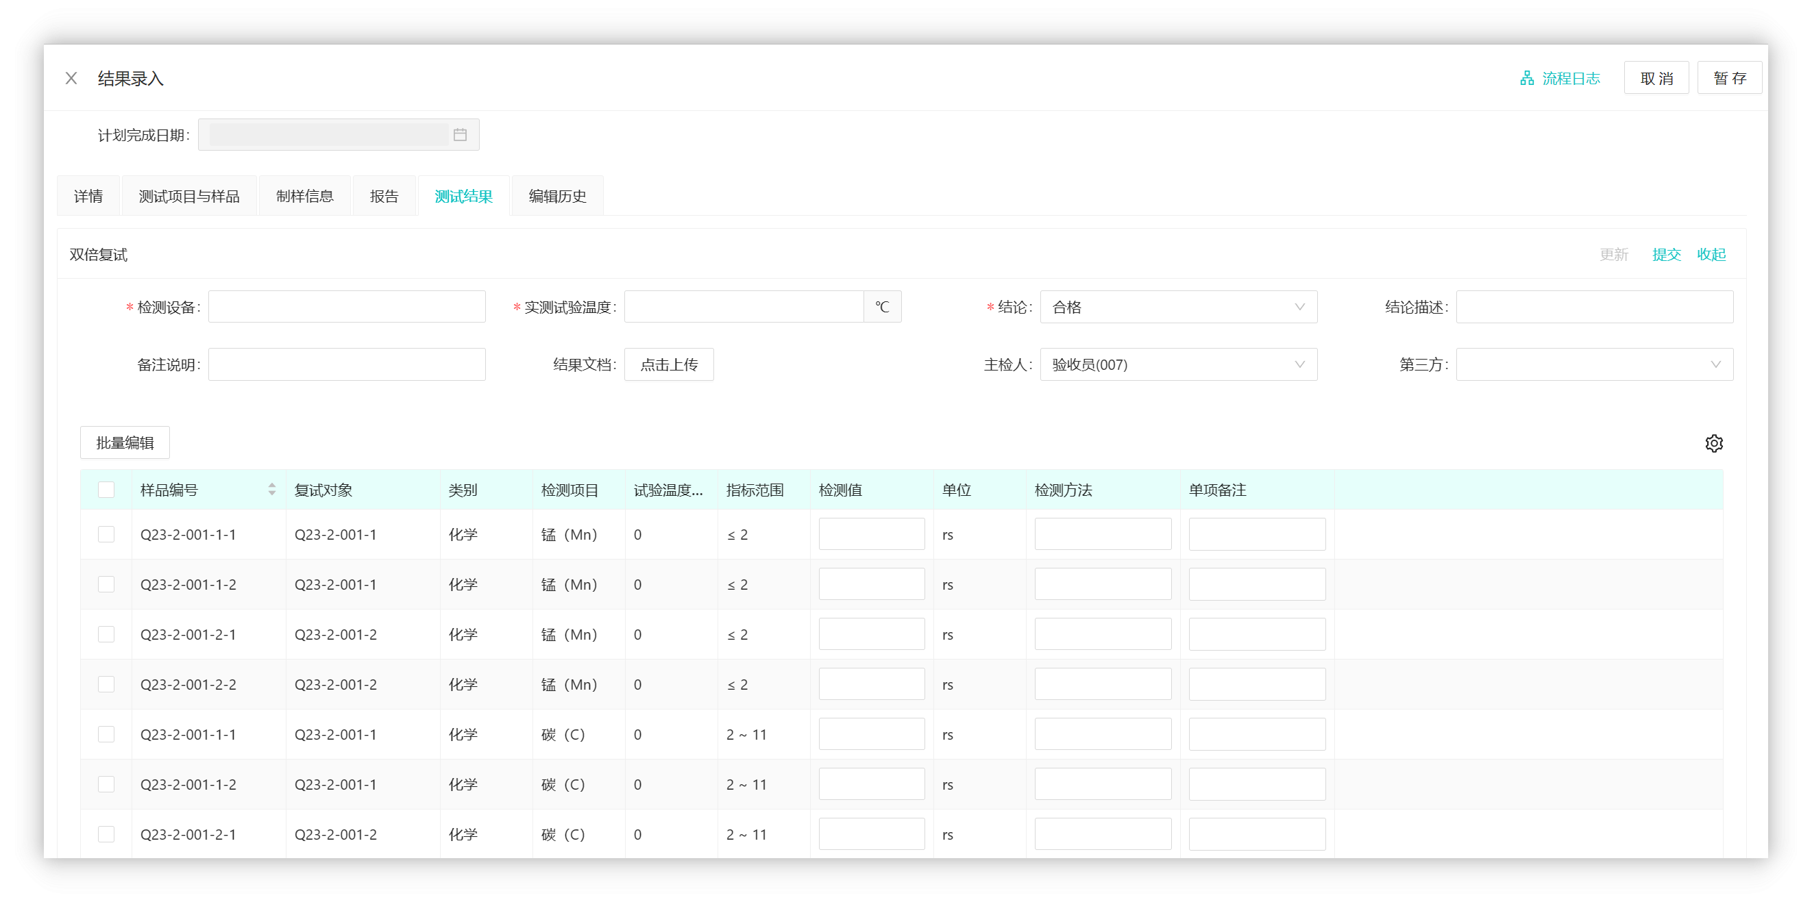Focus the 检测设备 input field
Image resolution: width=1812 pixels, height=902 pixels.
point(347,308)
